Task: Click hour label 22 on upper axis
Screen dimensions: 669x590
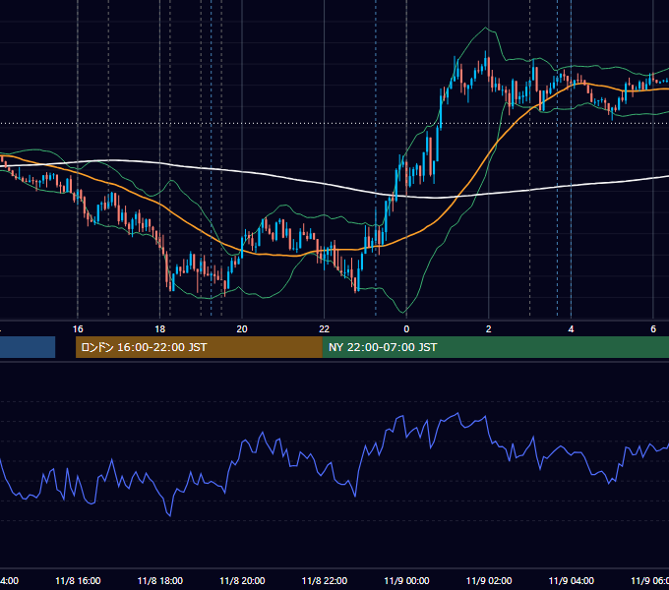Action: click(x=325, y=329)
